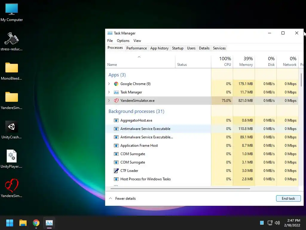This screenshot has width=306, height=230.
Task: Click the vertical scrollbar in process list
Action: [x=301, y=80]
